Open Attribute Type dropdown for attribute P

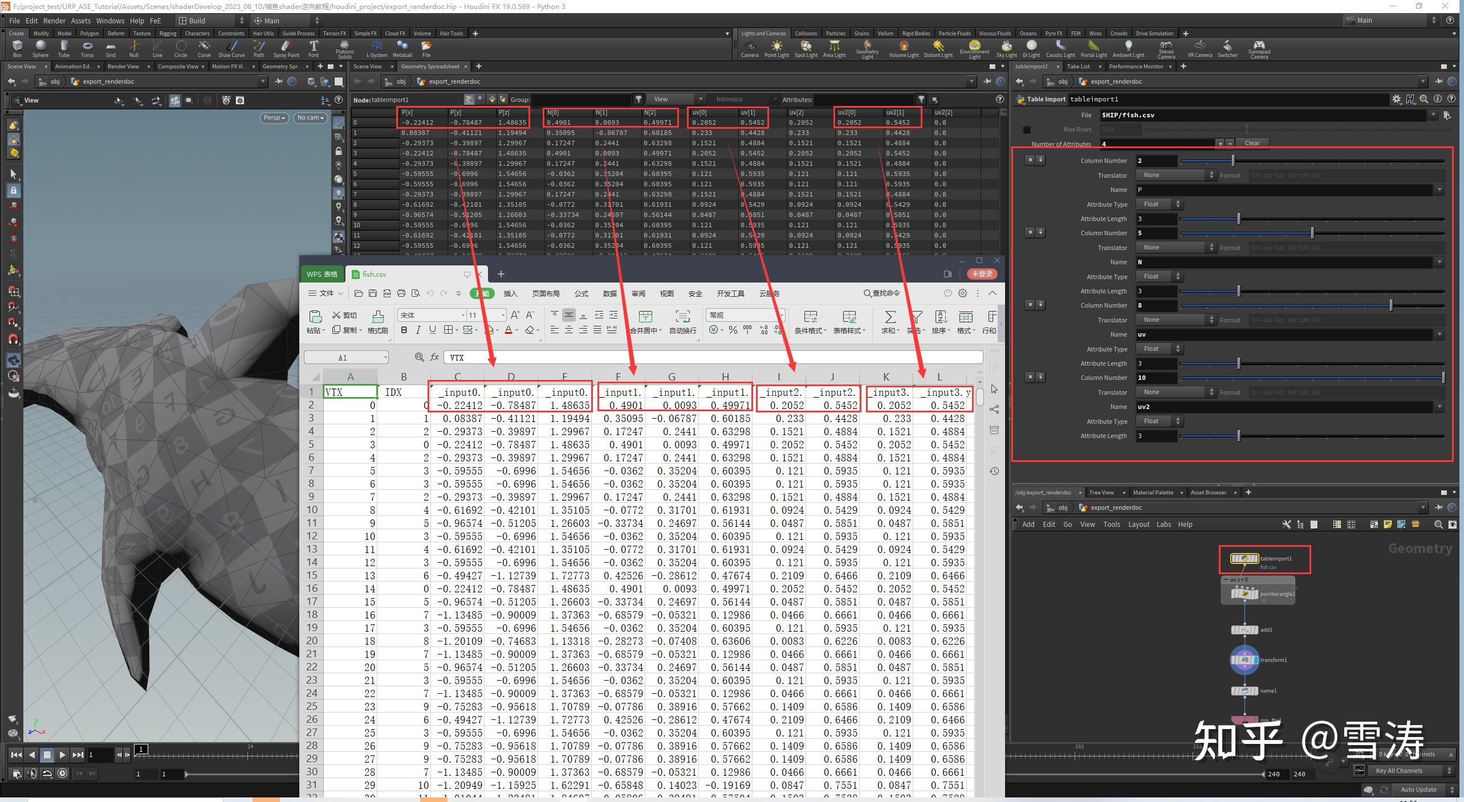[1160, 204]
